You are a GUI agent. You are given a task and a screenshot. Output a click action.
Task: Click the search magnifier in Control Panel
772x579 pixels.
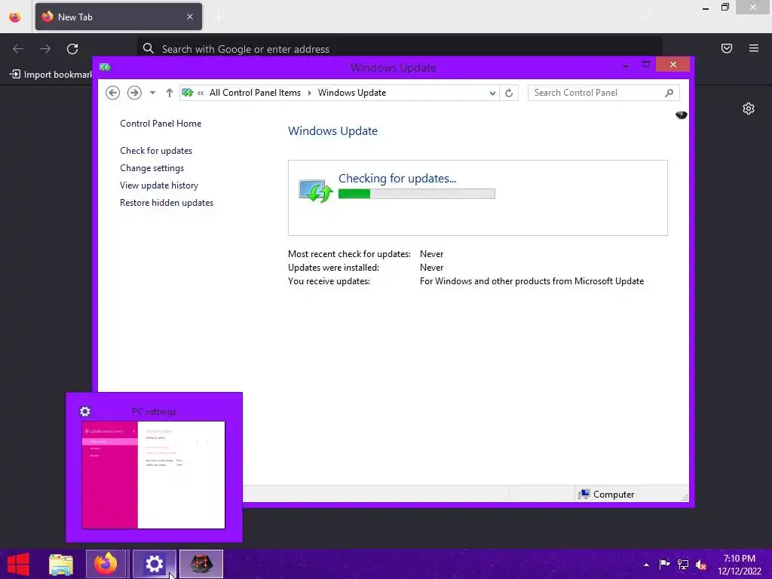tap(669, 93)
